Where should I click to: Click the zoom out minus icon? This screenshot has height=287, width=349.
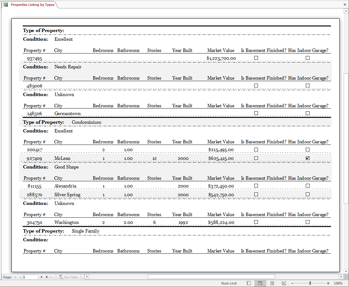[292, 283]
